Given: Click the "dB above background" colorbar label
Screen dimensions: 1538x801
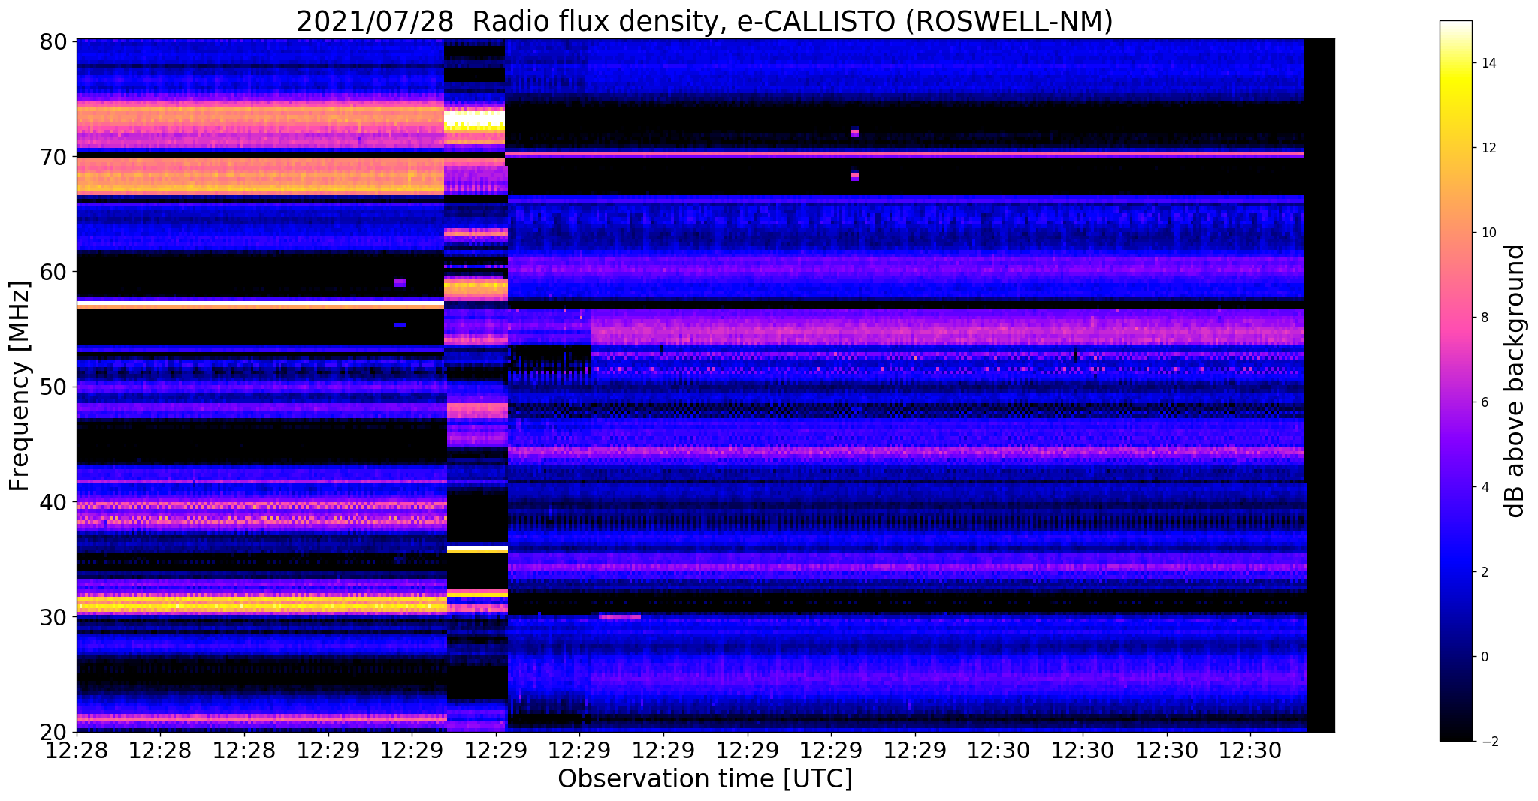Looking at the screenshot, I should click(1515, 381).
